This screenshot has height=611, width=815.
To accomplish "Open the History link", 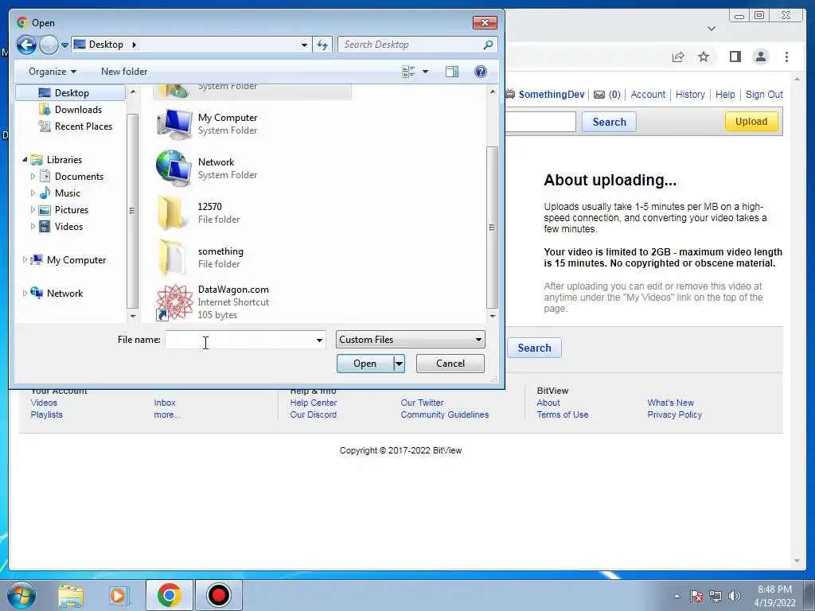I will click(x=690, y=95).
